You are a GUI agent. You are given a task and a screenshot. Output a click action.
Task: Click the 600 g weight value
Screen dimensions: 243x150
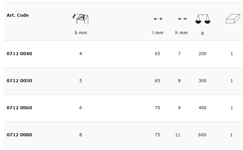point(202,135)
